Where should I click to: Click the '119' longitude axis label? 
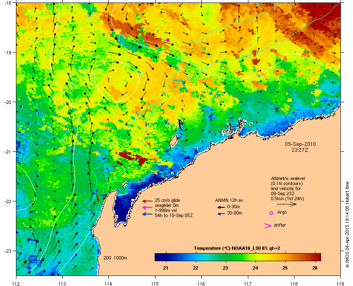[340, 283]
